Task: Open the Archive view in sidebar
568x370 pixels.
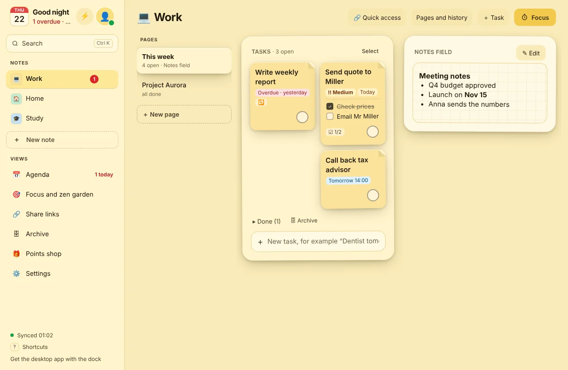Action: [62, 234]
